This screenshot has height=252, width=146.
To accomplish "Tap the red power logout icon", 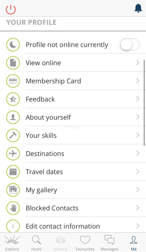I will [x=11, y=9].
